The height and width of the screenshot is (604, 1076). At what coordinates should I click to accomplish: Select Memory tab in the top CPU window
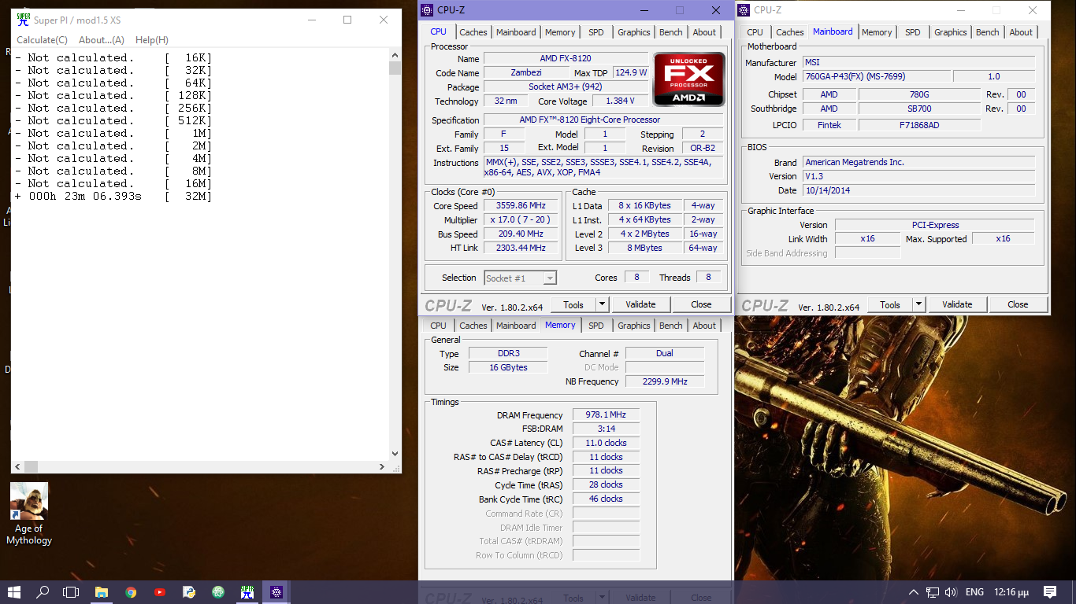coord(560,32)
